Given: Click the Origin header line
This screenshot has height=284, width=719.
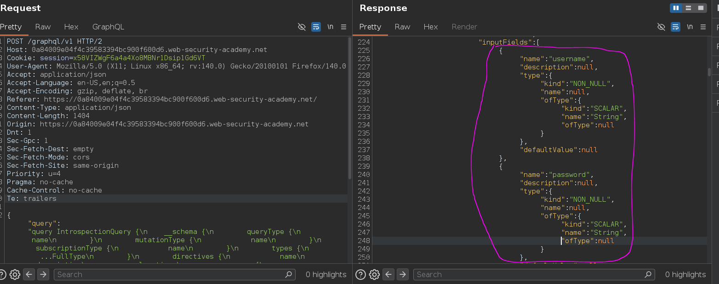Looking at the screenshot, I should tap(157, 124).
